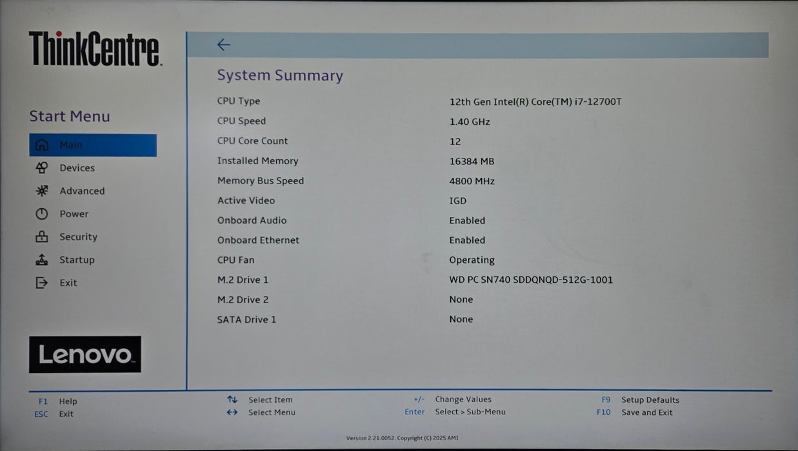Select WD PC SN740 drive value

point(531,280)
